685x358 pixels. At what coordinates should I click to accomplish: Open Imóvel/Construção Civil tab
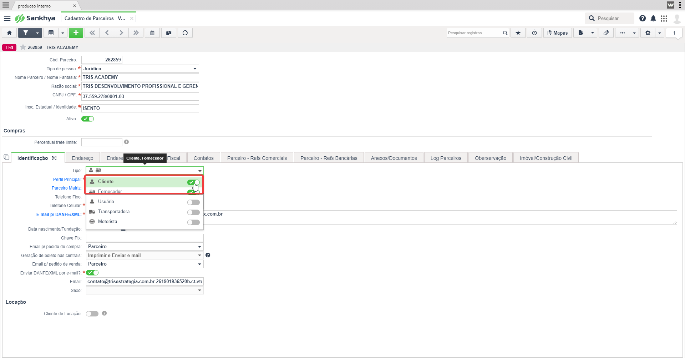546,158
